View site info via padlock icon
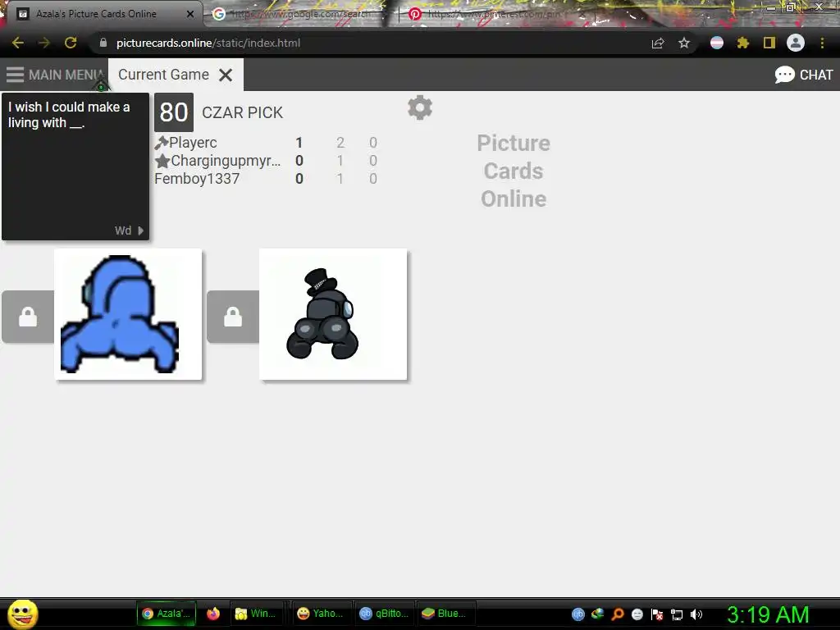Screen dimensions: 840x630 (103, 43)
